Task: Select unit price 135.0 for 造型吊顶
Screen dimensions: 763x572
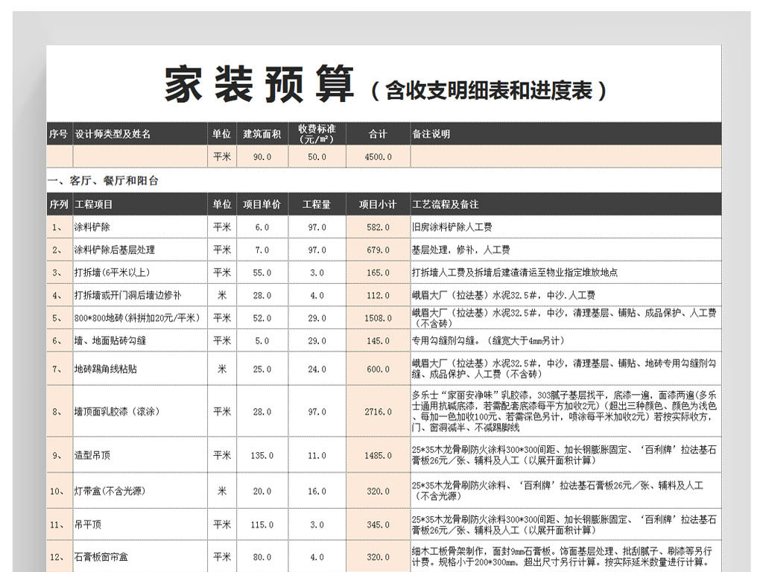Action: pyautogui.click(x=261, y=457)
